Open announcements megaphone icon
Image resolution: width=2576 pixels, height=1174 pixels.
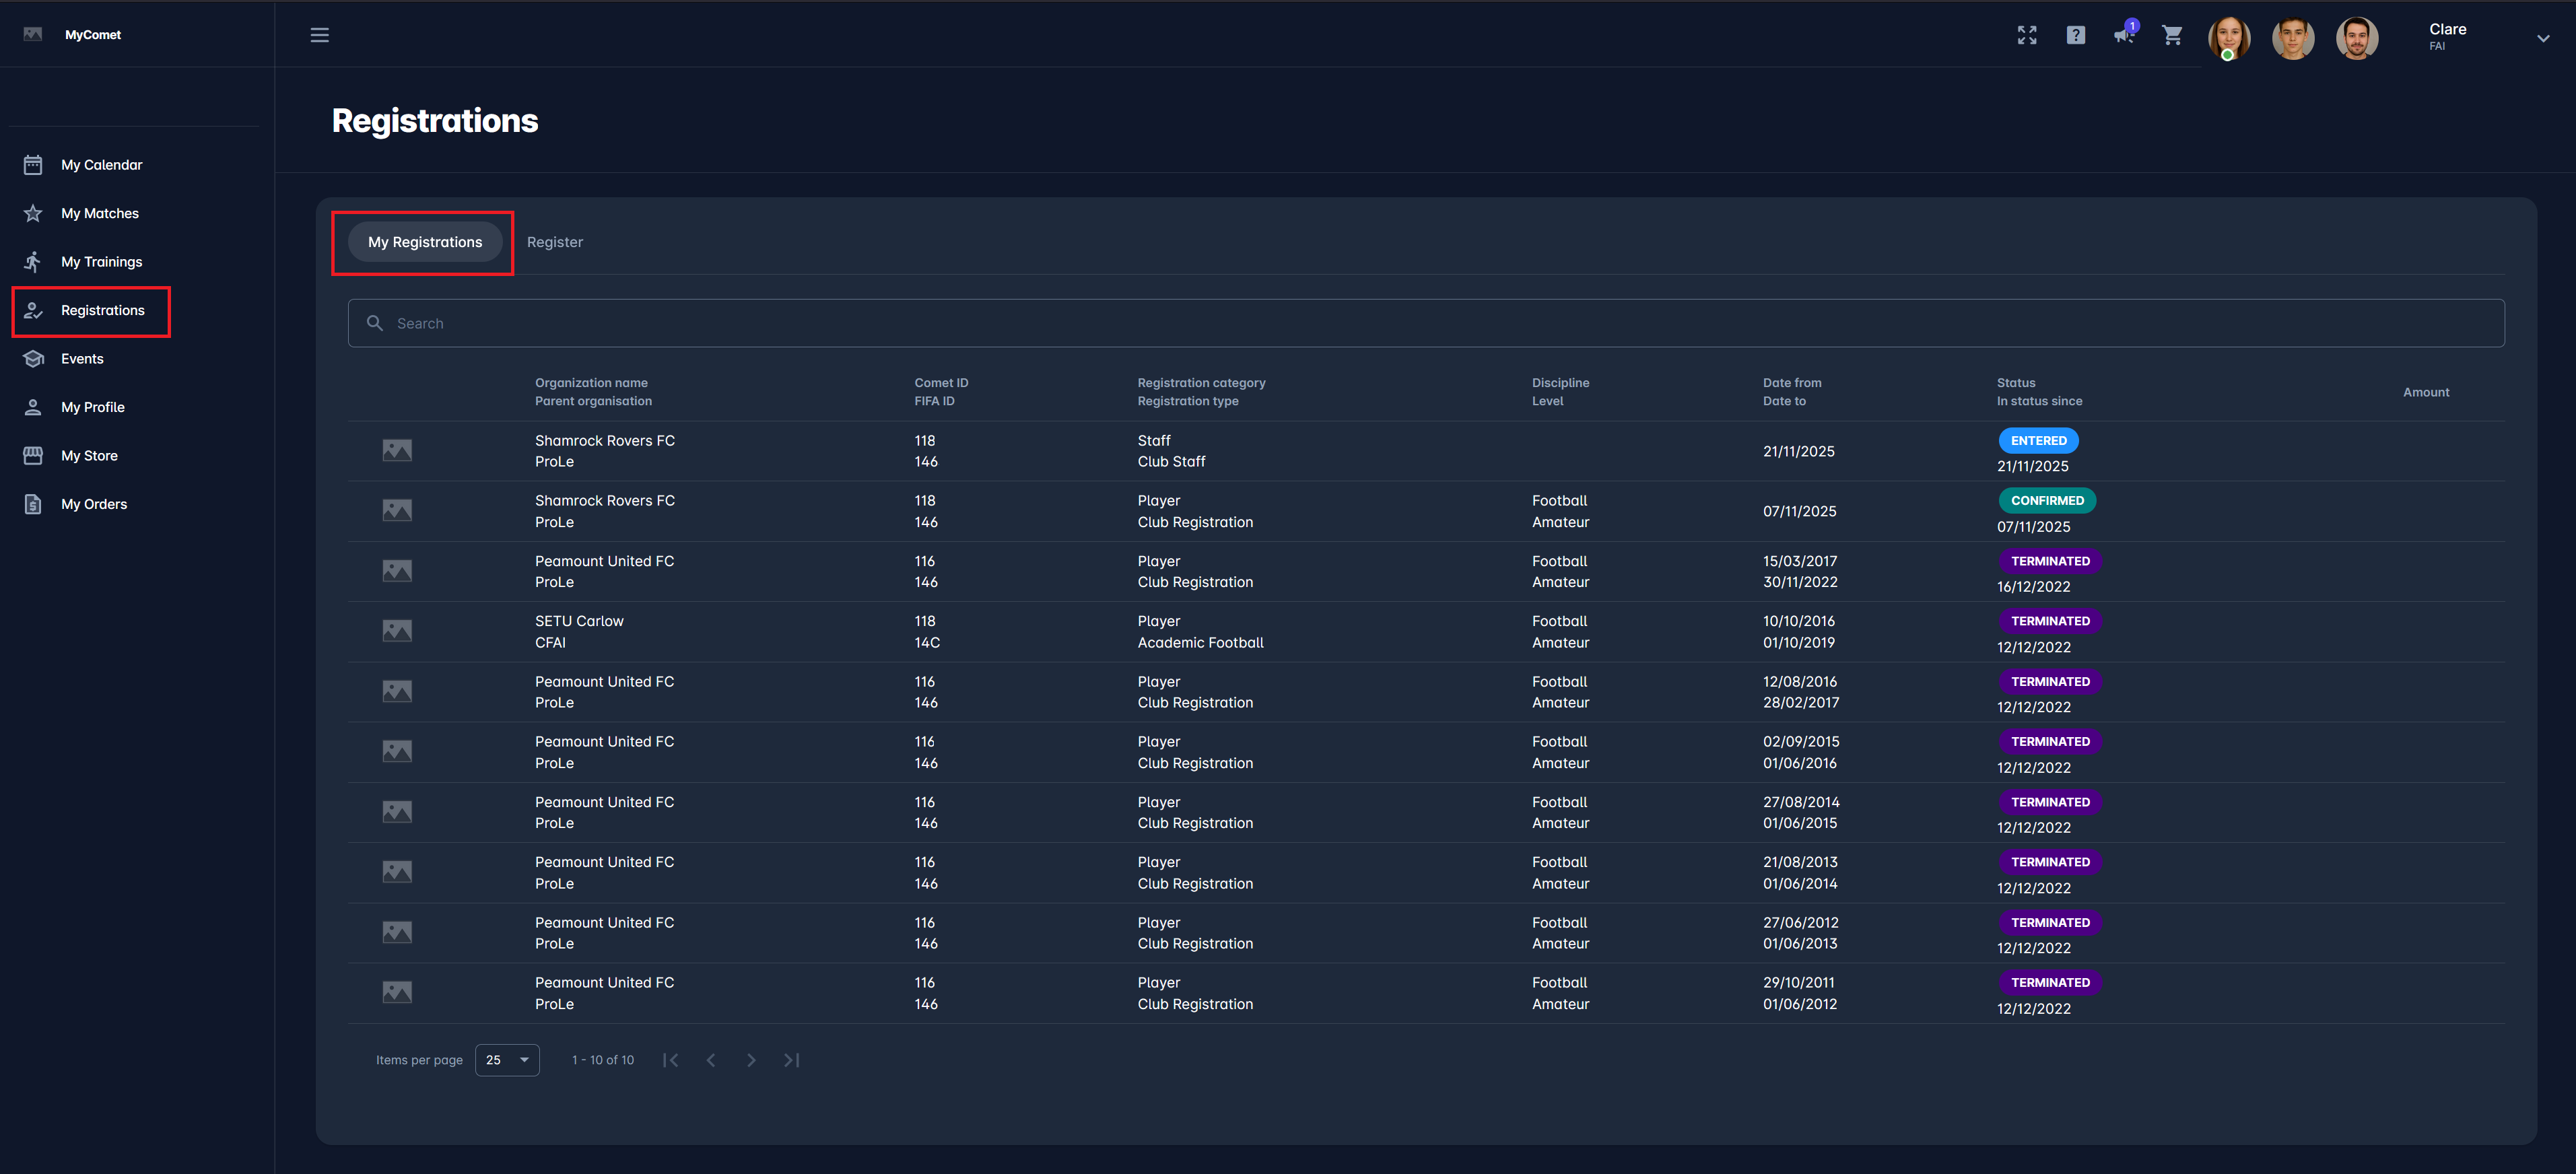point(2123,35)
